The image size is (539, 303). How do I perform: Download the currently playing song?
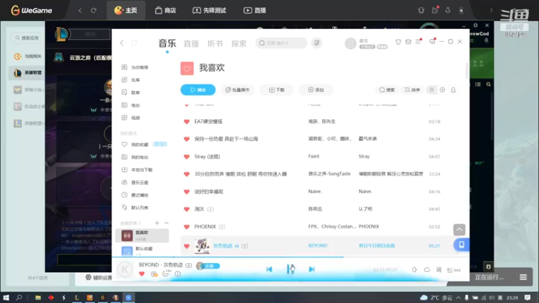154,274
